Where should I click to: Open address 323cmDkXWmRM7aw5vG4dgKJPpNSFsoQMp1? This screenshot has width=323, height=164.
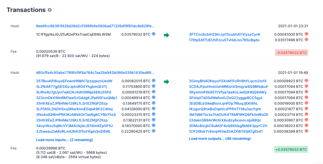pos(77,98)
